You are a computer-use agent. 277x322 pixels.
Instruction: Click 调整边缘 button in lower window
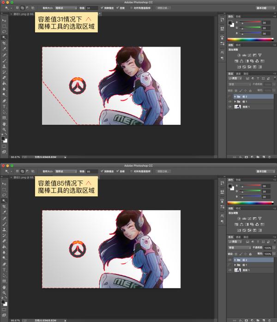tap(163, 171)
